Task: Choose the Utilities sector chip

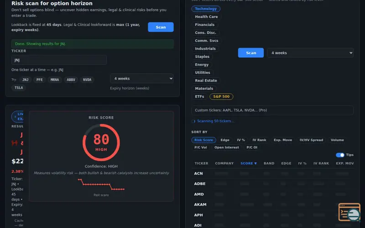Action: [203, 73]
